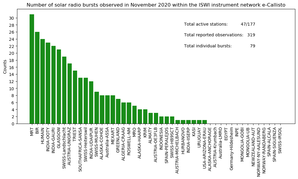This screenshot has width=298, height=179.
Task: Click the KRIM station label
Action: (145, 133)
